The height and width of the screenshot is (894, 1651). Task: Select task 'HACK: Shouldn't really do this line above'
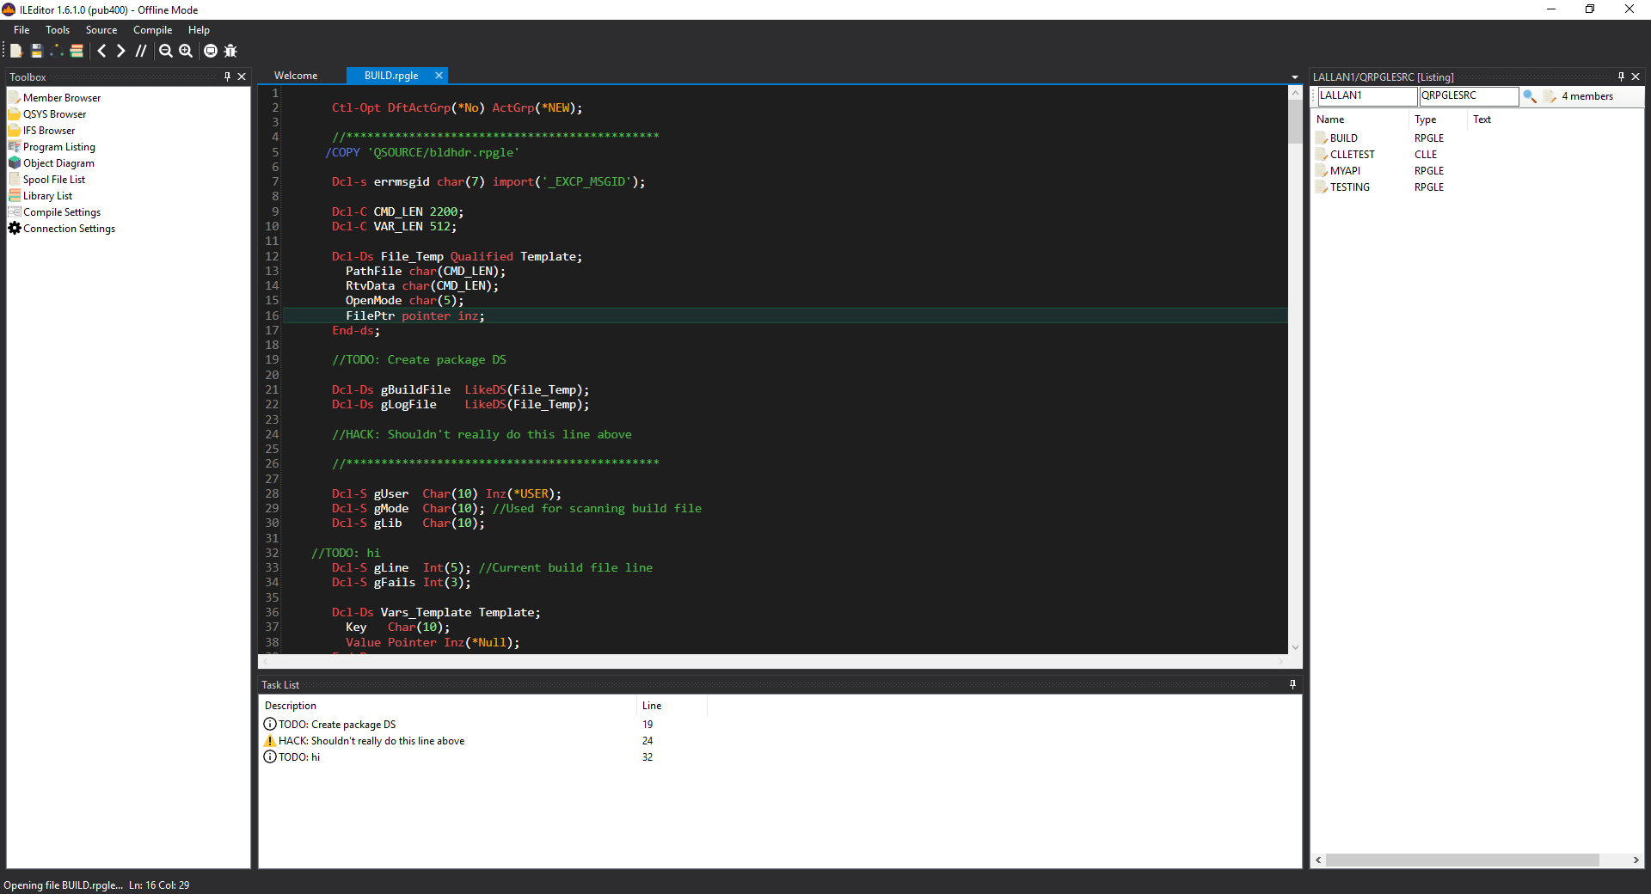pos(371,741)
